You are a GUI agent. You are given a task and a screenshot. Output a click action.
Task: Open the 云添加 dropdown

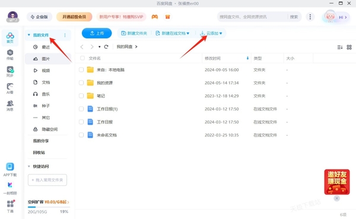click(211, 33)
